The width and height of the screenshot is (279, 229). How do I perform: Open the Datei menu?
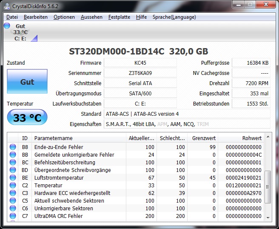12,17
